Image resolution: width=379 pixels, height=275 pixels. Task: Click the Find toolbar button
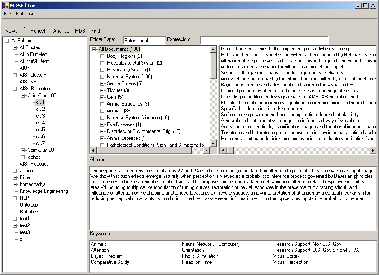(x=95, y=31)
